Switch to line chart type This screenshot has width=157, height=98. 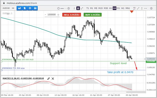(82, 8)
